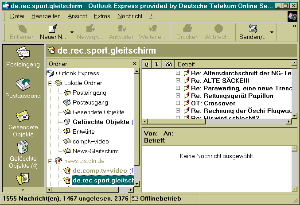Screen dimensions: 300x205
Task: Open message Re: ALTE SÄCKE!!!
Action: (x=220, y=81)
